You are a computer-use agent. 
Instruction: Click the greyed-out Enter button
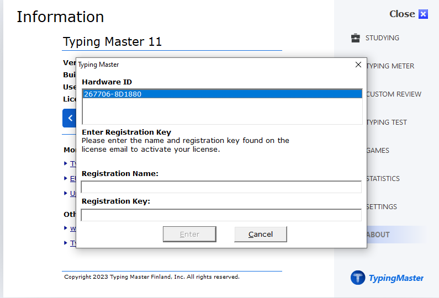tap(189, 234)
